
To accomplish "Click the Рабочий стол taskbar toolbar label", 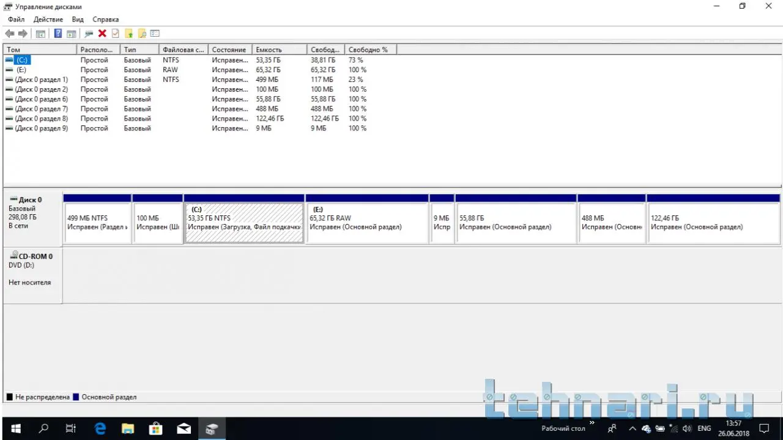I will tap(563, 428).
